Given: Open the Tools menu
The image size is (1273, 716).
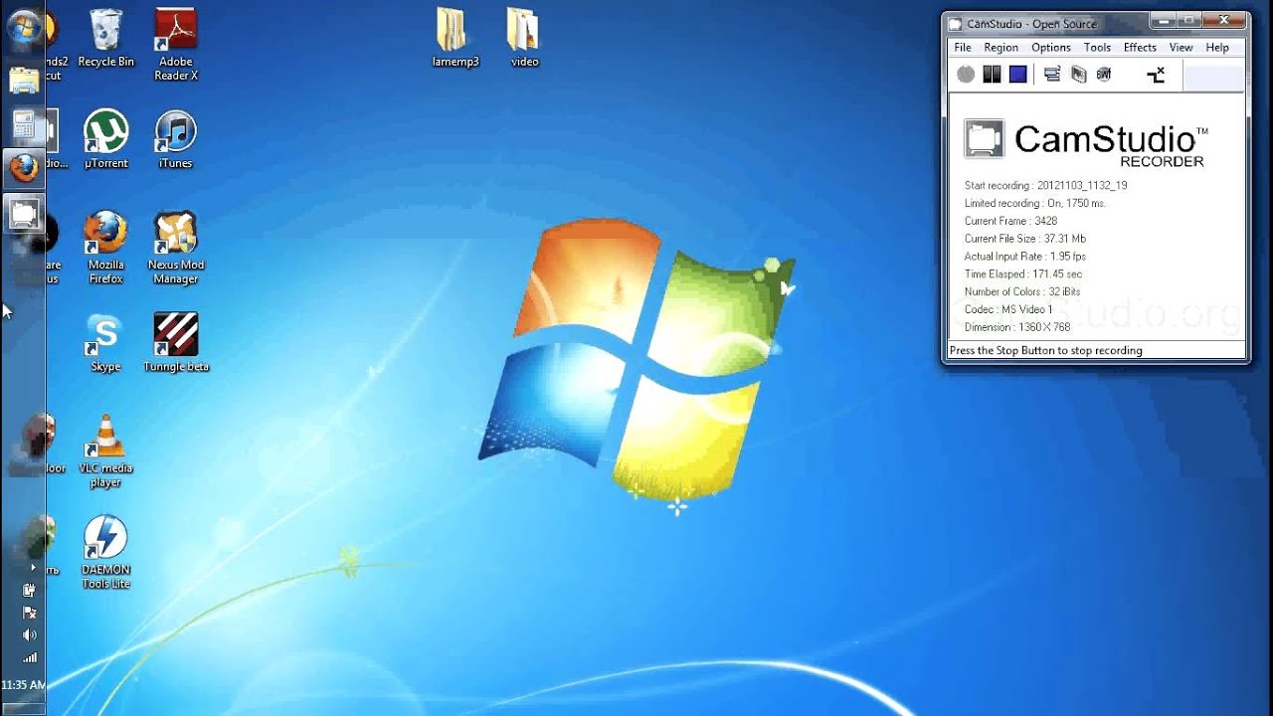Looking at the screenshot, I should click(x=1097, y=48).
